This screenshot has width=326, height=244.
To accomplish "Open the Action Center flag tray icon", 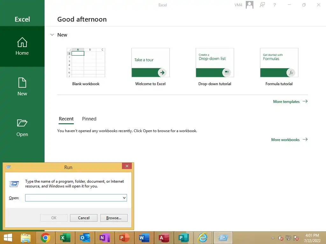I will tap(296, 238).
